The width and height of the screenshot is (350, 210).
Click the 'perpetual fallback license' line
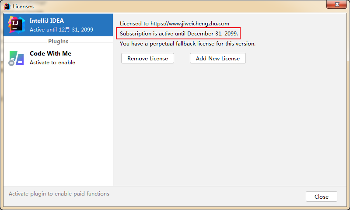click(188, 43)
